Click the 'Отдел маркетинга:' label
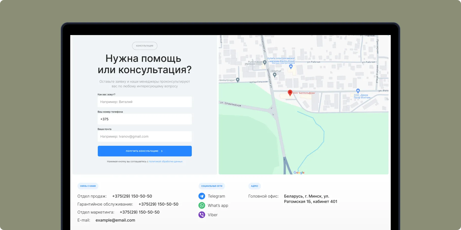Image resolution: width=461 pixels, height=230 pixels. (96, 212)
